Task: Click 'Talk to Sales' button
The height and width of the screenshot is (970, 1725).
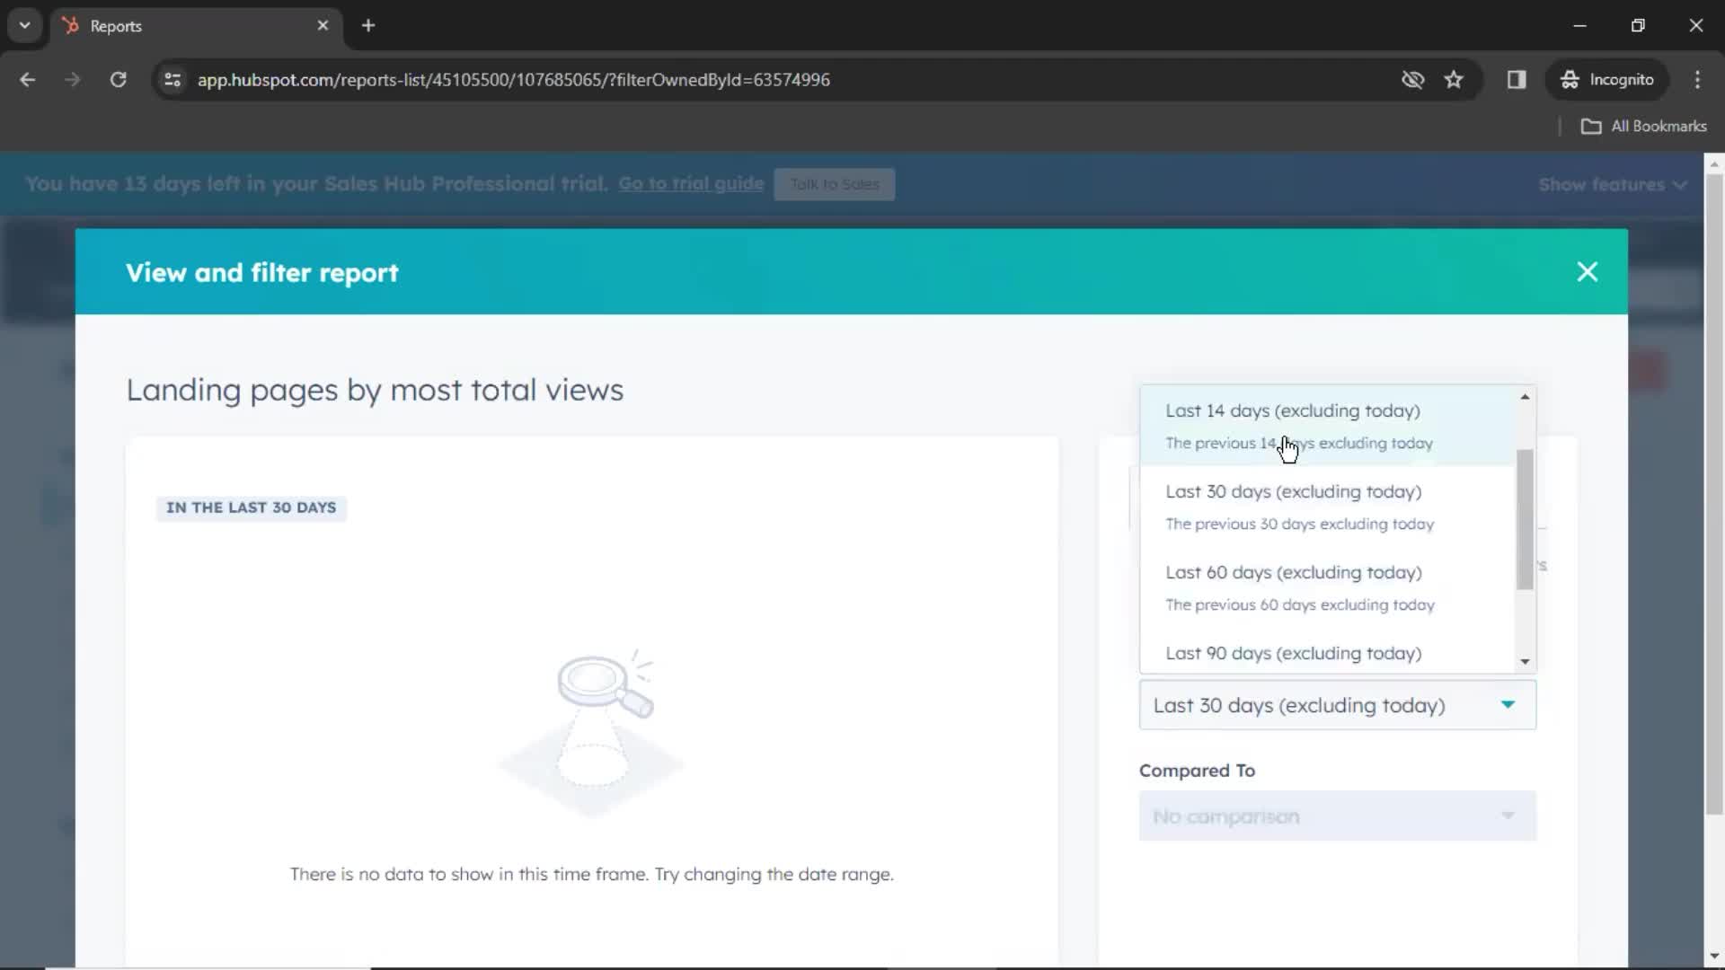Action: point(834,183)
